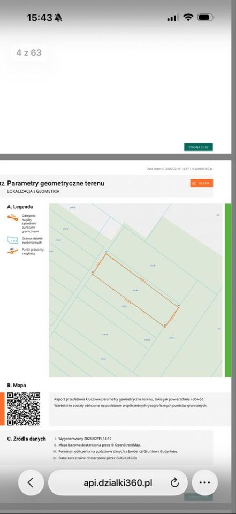The height and width of the screenshot is (514, 236).
Task: Select heading 'Parametry geometryczne terenu'
Action: coord(56,183)
